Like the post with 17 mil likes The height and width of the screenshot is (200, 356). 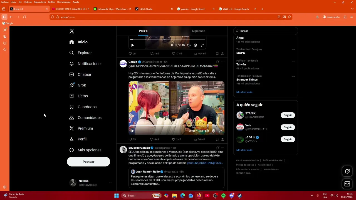tap(177, 54)
